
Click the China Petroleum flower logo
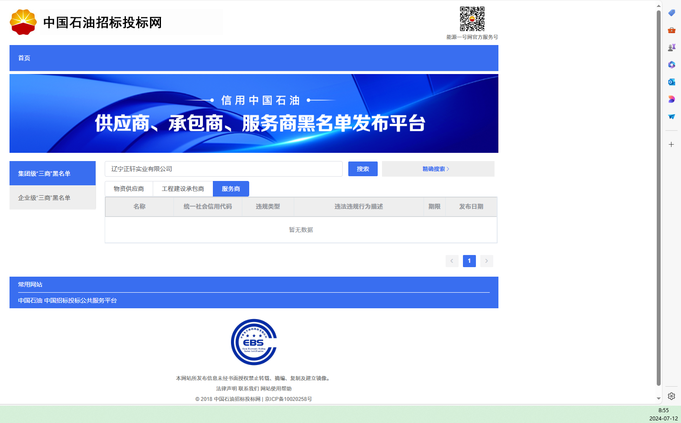pyautogui.click(x=23, y=22)
